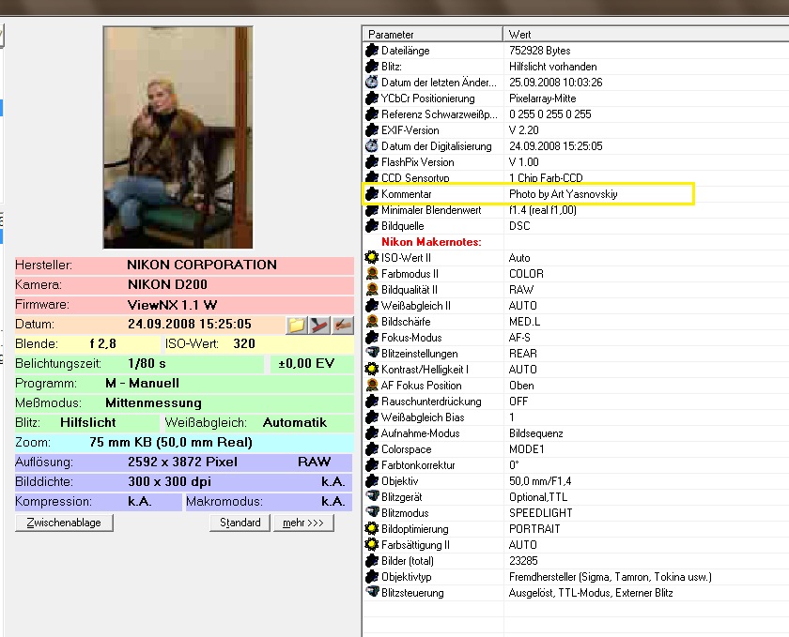The image size is (789, 637).
Task: Select the photo preview thumbnail
Action: 178,137
